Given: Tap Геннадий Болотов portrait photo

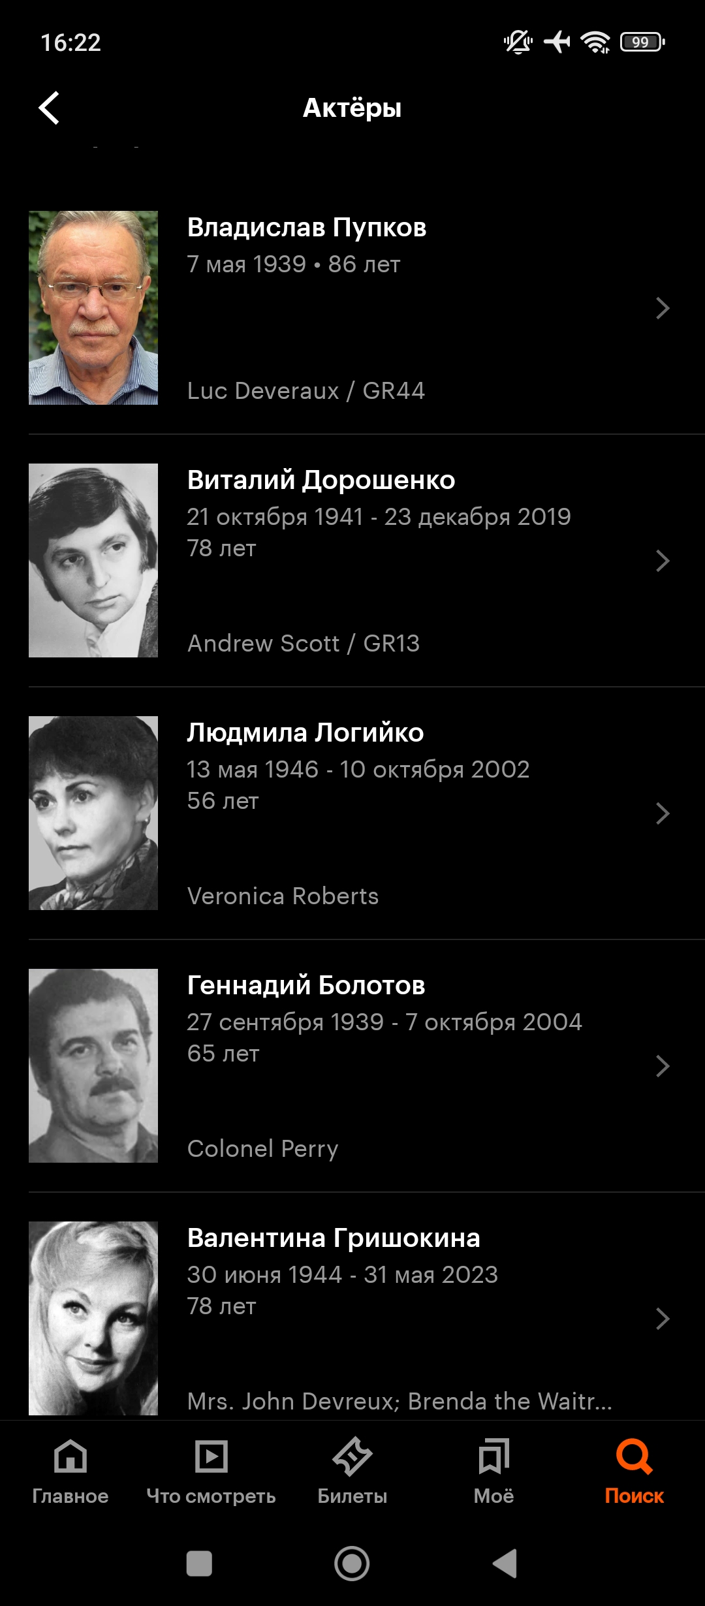Looking at the screenshot, I should click(x=93, y=1065).
